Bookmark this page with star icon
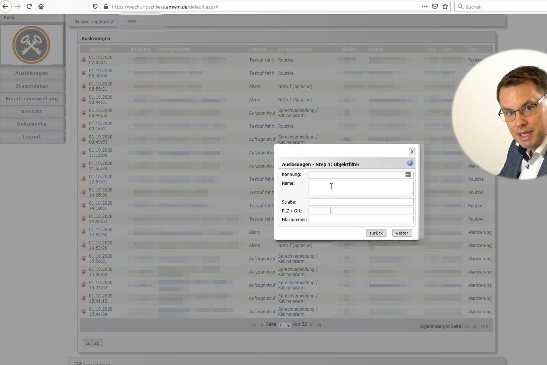Viewport: 547px width, 365px height. pos(445,6)
